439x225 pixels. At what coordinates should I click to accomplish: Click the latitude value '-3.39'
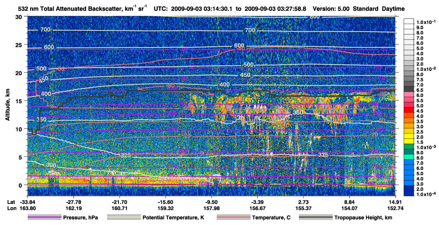pyautogui.click(x=257, y=201)
